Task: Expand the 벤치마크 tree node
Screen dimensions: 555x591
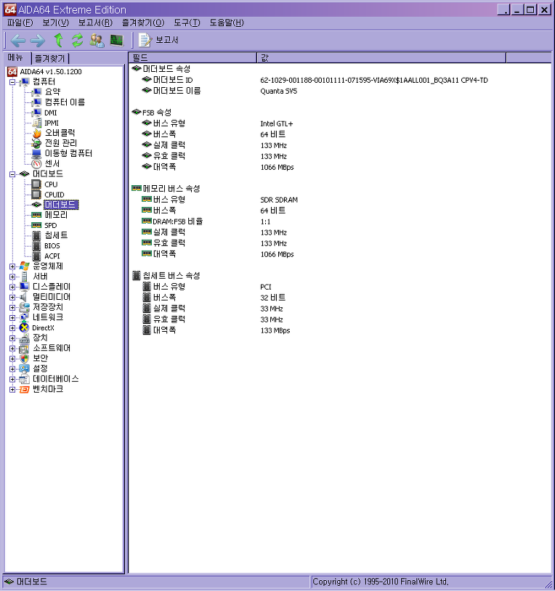Action: (12, 389)
